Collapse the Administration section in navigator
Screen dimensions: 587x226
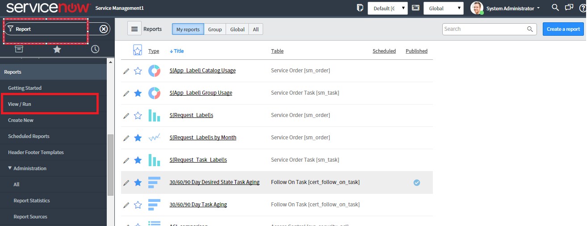coord(10,168)
